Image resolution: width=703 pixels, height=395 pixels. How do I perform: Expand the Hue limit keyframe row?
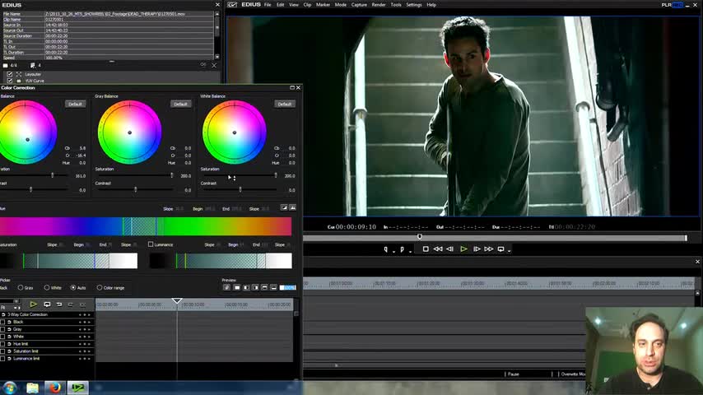tap(10, 344)
